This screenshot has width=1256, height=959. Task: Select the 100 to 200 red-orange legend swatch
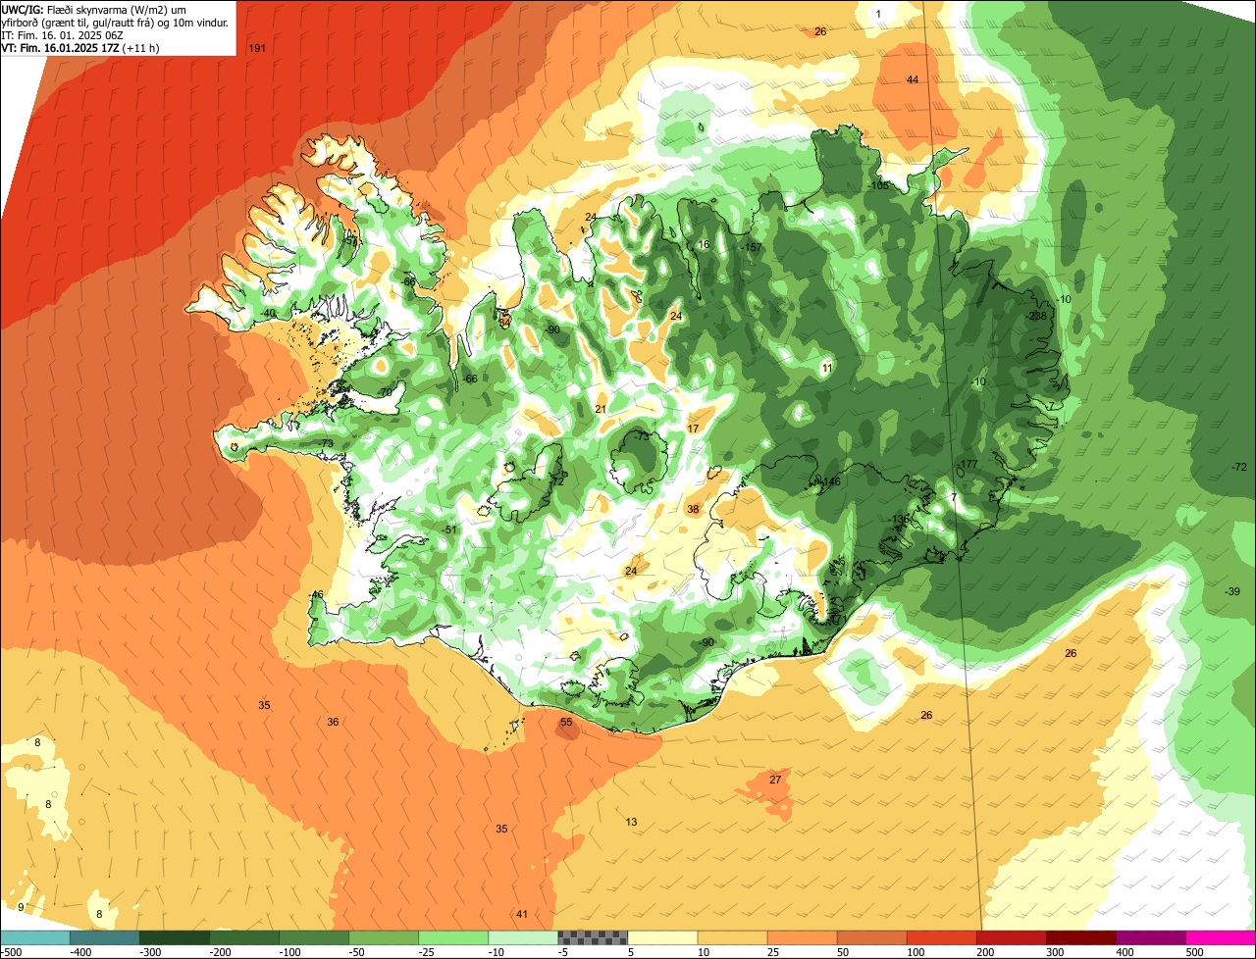941,937
